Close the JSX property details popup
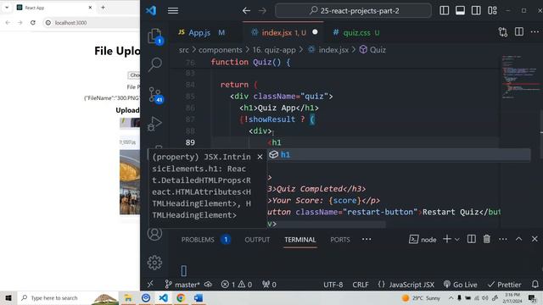The height and width of the screenshot is (305, 543). 260,157
